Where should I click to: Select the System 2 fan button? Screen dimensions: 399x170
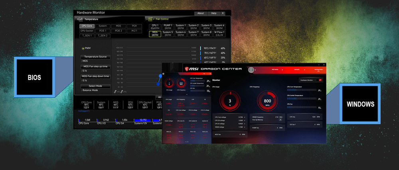pos(194,27)
